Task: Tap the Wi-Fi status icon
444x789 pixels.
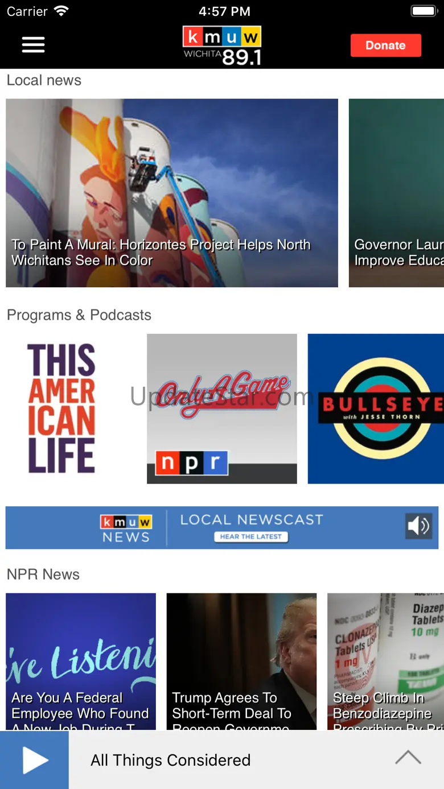Action: [61, 11]
